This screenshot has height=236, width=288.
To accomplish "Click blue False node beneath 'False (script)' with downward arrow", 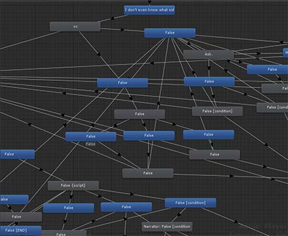I will click(69, 208).
